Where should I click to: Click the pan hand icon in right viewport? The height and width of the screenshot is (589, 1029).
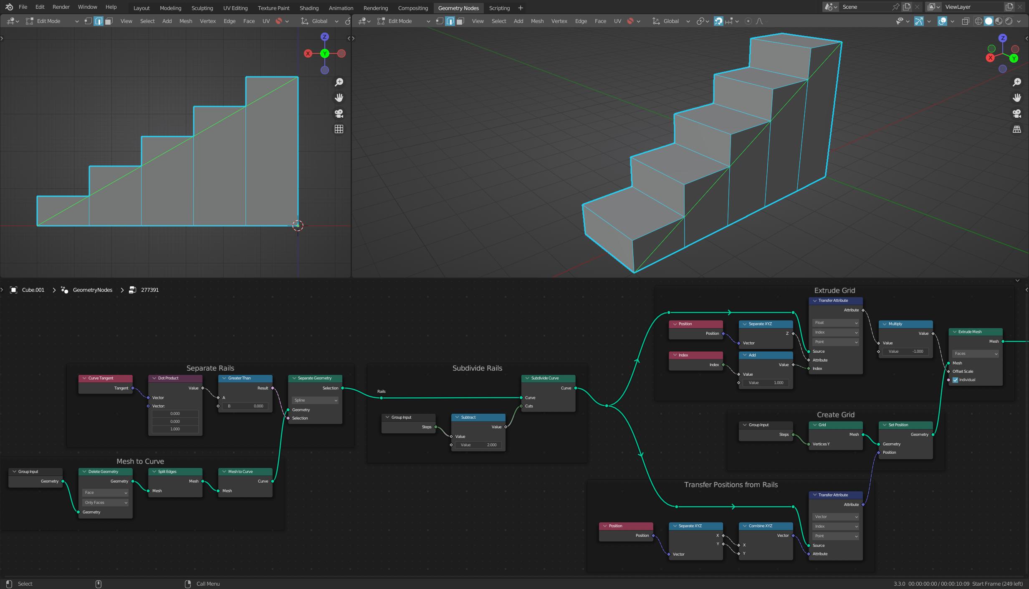pyautogui.click(x=1017, y=98)
